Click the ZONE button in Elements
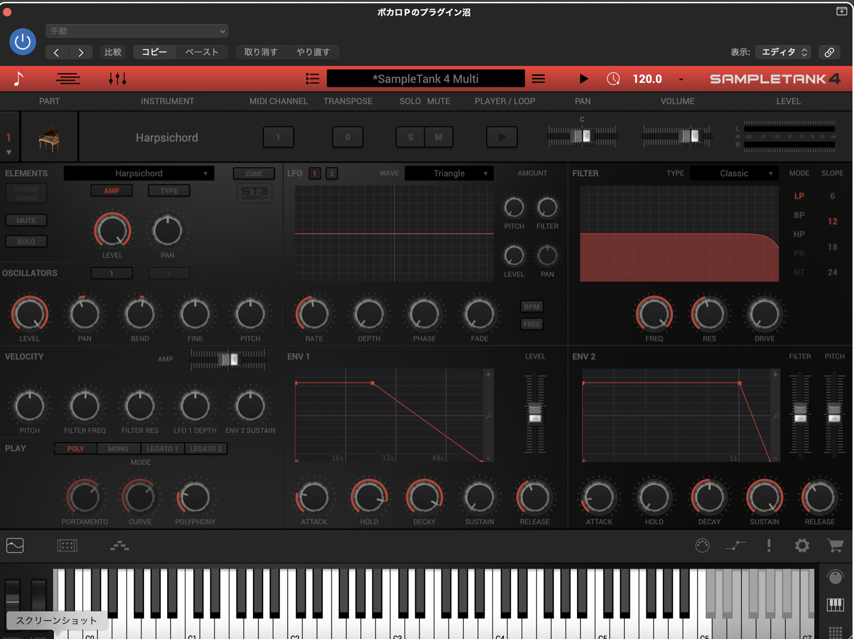The image size is (854, 639). point(254,173)
